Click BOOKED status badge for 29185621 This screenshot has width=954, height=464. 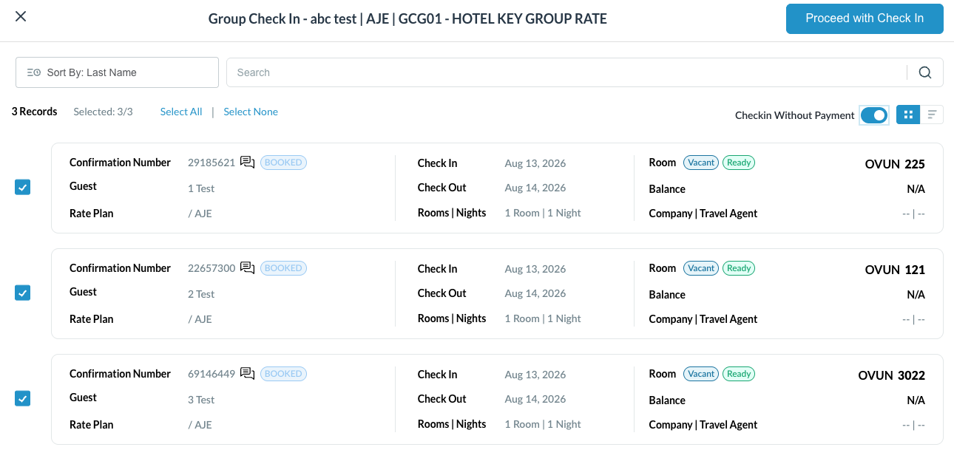pos(283,163)
